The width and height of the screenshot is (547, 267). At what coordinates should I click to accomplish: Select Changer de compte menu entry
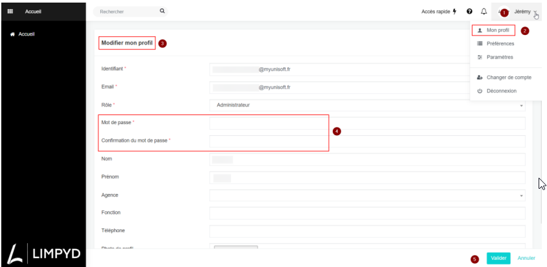509,78
